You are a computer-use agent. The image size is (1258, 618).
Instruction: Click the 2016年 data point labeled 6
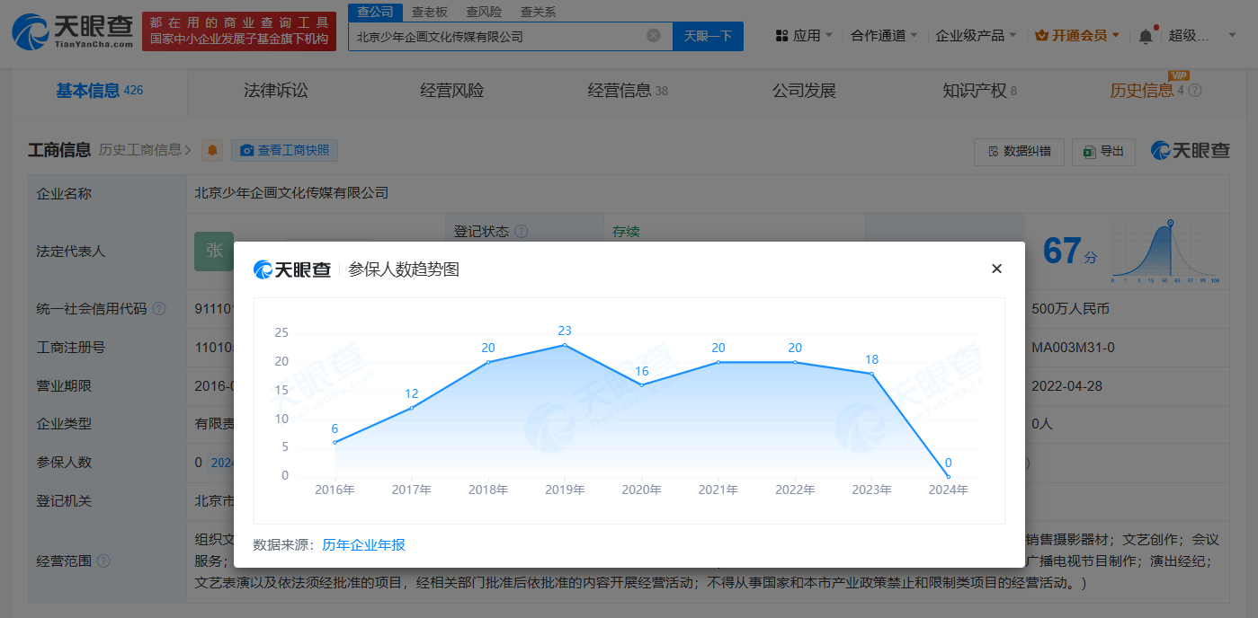click(x=335, y=442)
